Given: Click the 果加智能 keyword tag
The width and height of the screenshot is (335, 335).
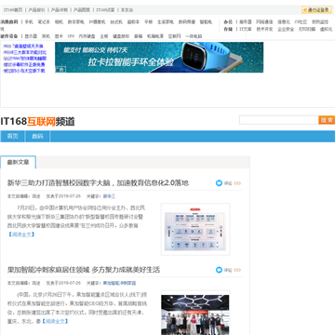Looking at the screenshot, I should point(119,283).
